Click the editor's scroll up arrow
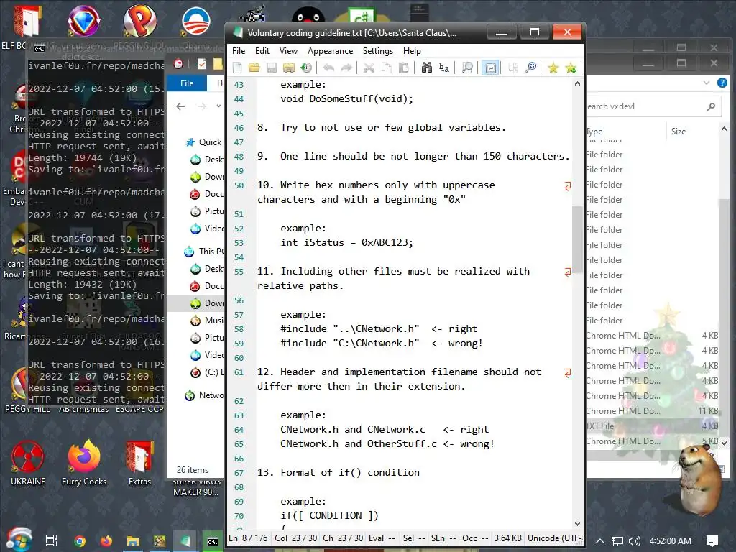The width and height of the screenshot is (736, 552). 577,83
